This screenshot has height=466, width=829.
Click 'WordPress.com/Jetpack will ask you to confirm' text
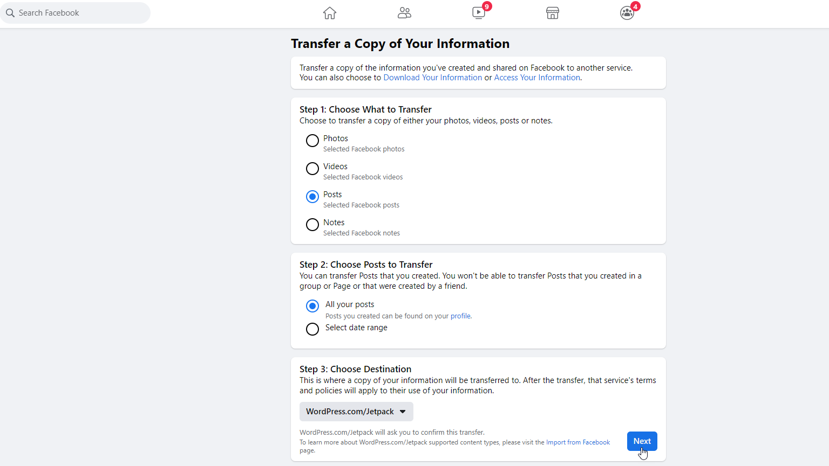[392, 432]
